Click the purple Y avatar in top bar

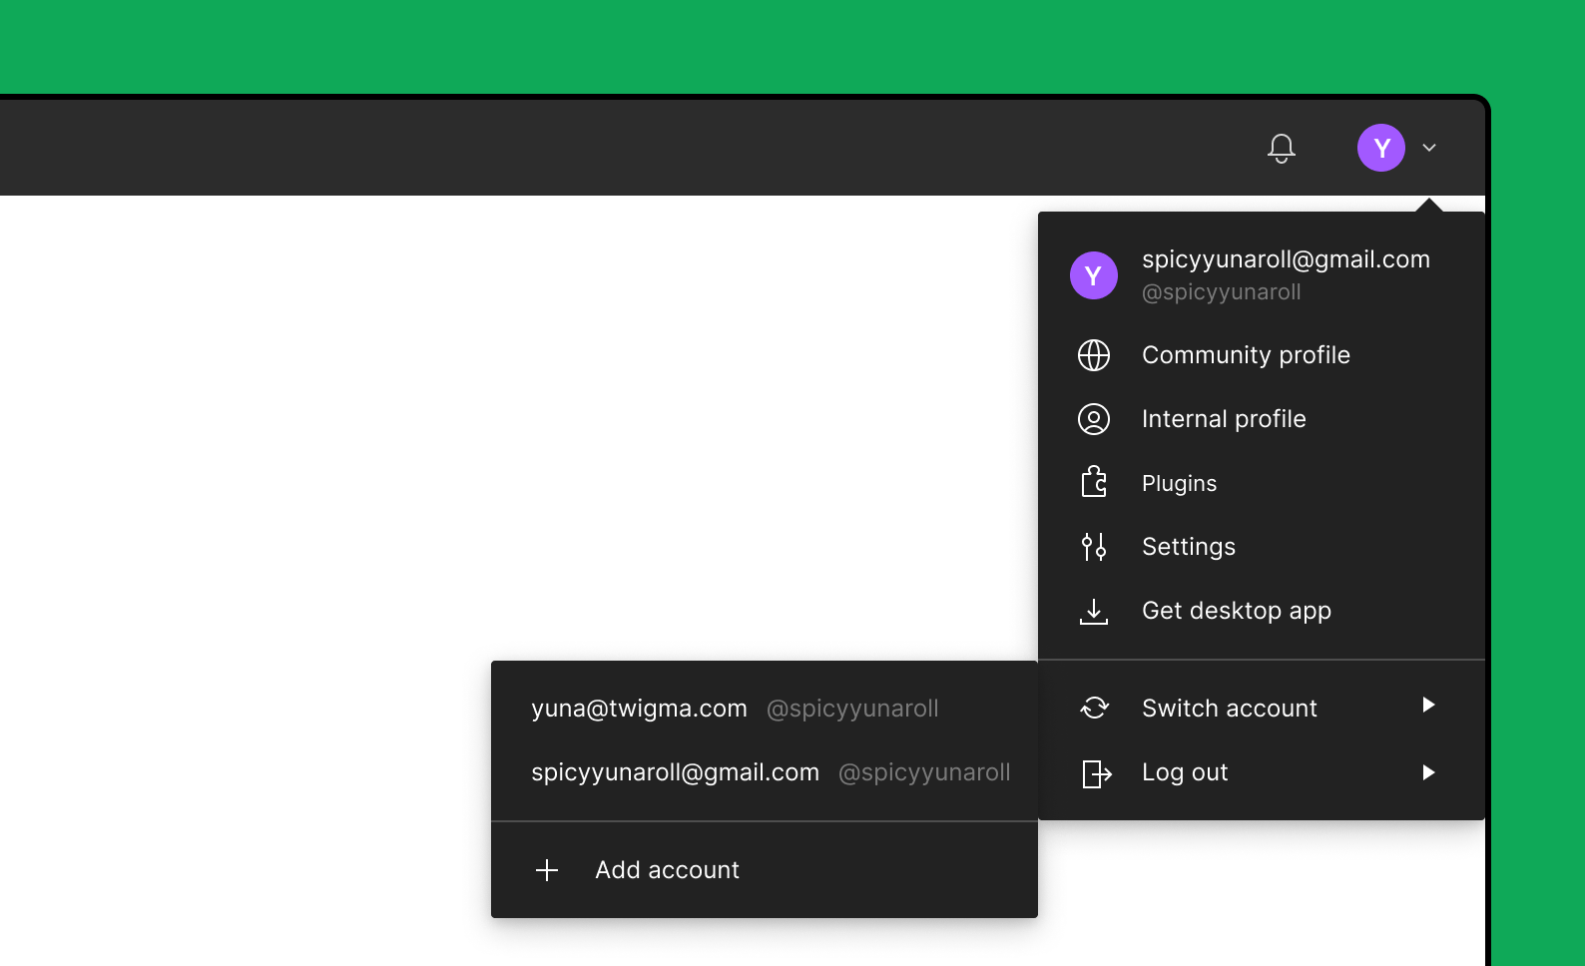(x=1381, y=148)
